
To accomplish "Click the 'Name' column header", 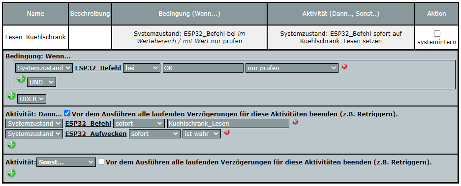I will [35, 13].
